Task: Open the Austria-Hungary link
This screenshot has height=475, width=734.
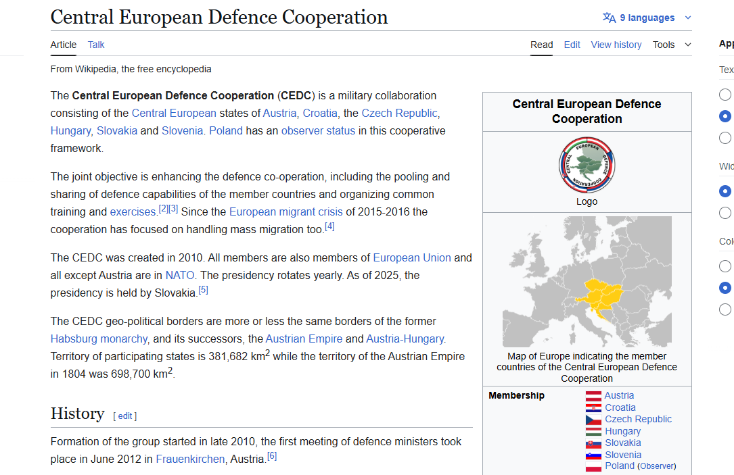Action: (x=405, y=339)
